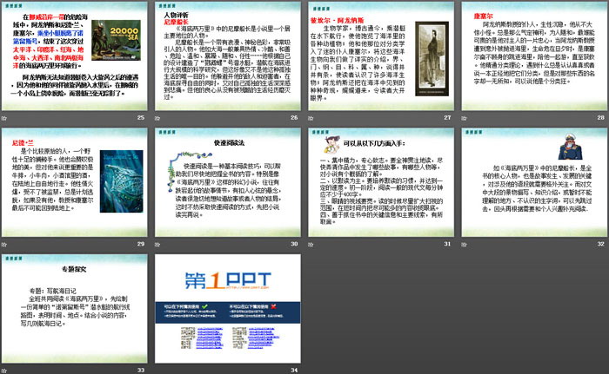Image resolution: width=609 pixels, height=374 pixels.
Task: Click animation star icon under slide 30
Action: click(x=157, y=244)
